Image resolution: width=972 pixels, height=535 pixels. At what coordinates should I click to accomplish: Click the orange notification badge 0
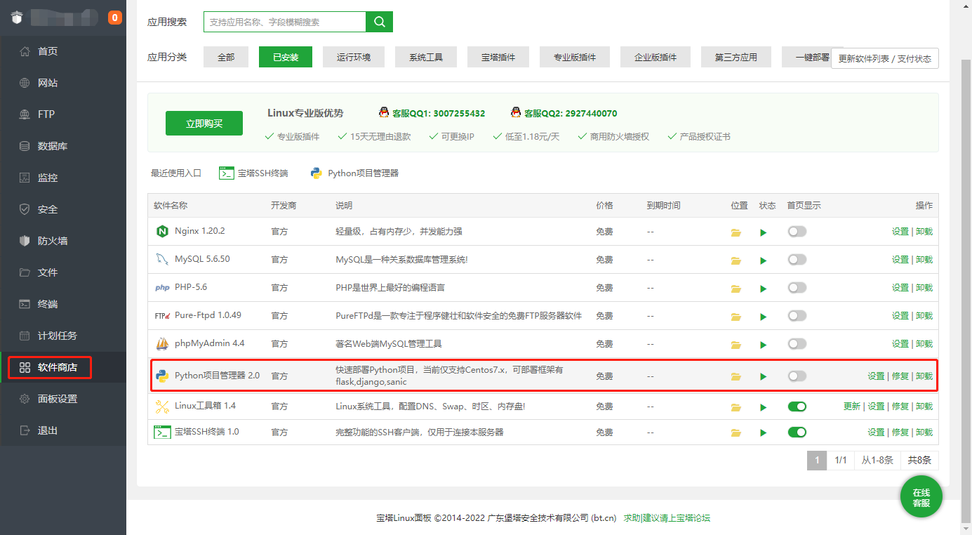115,18
